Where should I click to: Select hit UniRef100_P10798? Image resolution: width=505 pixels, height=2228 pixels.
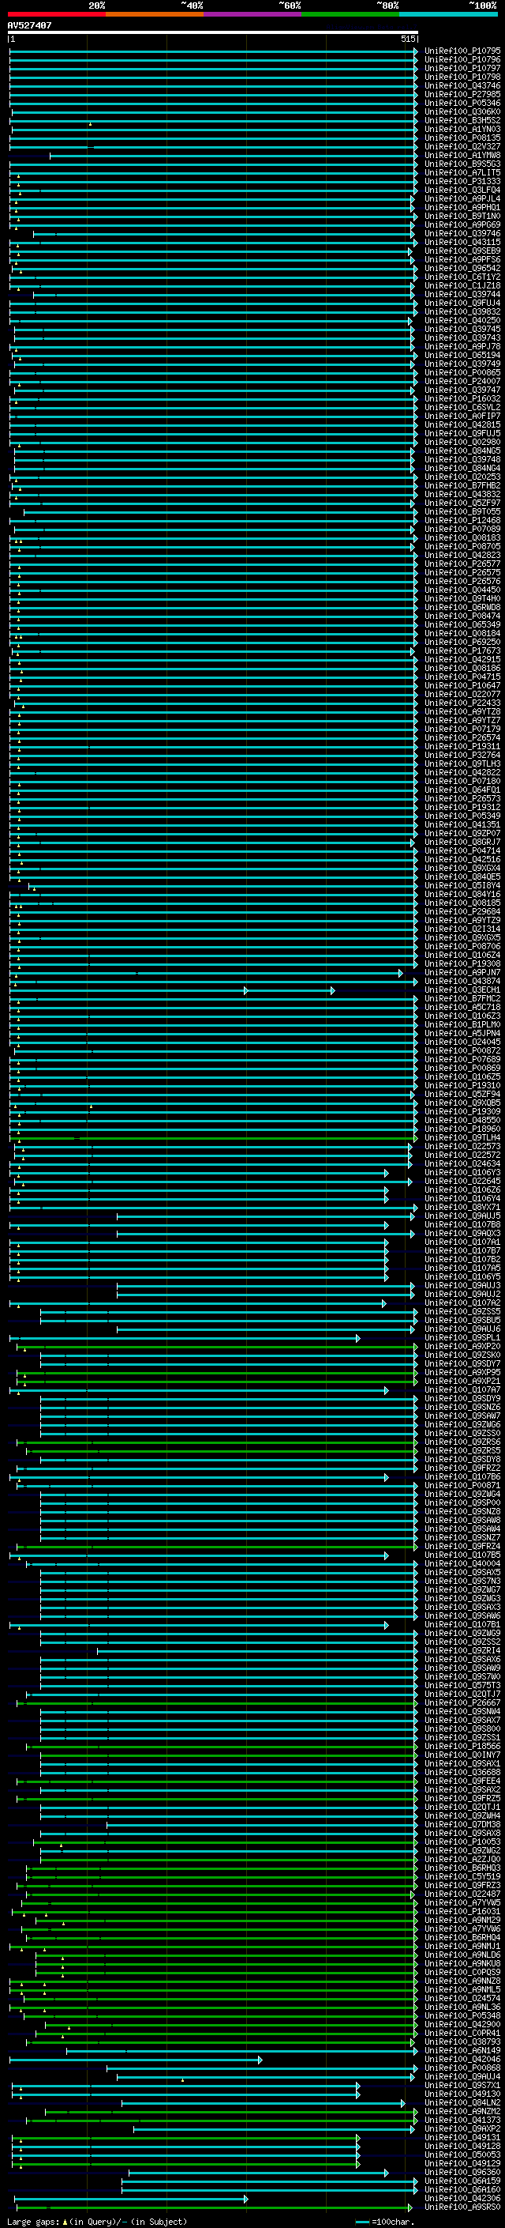coord(462,77)
